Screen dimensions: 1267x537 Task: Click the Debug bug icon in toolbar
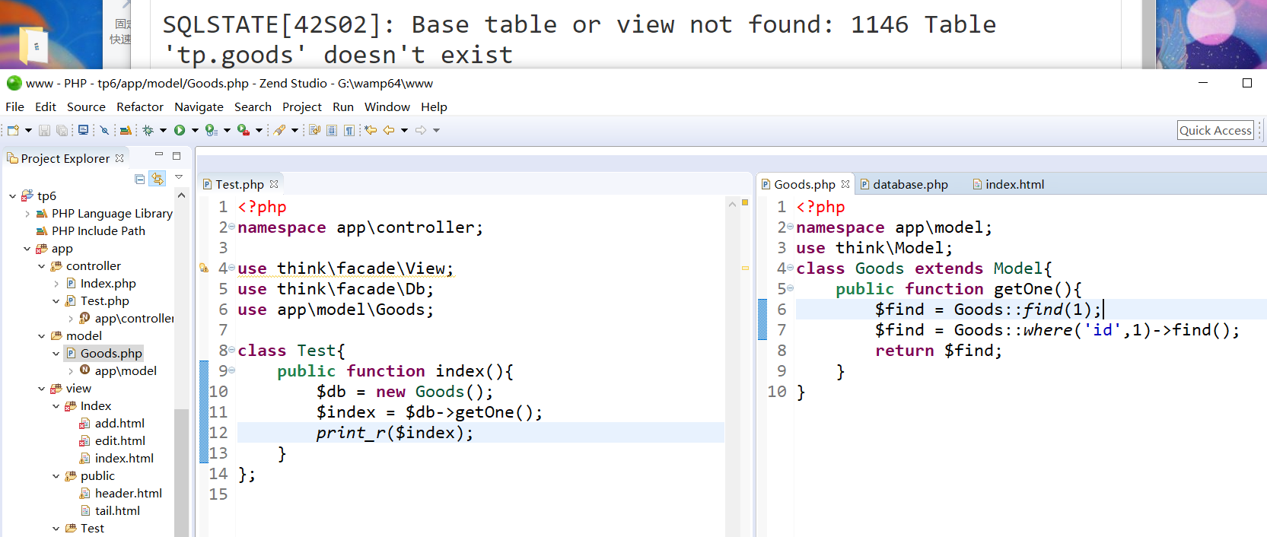(x=148, y=131)
